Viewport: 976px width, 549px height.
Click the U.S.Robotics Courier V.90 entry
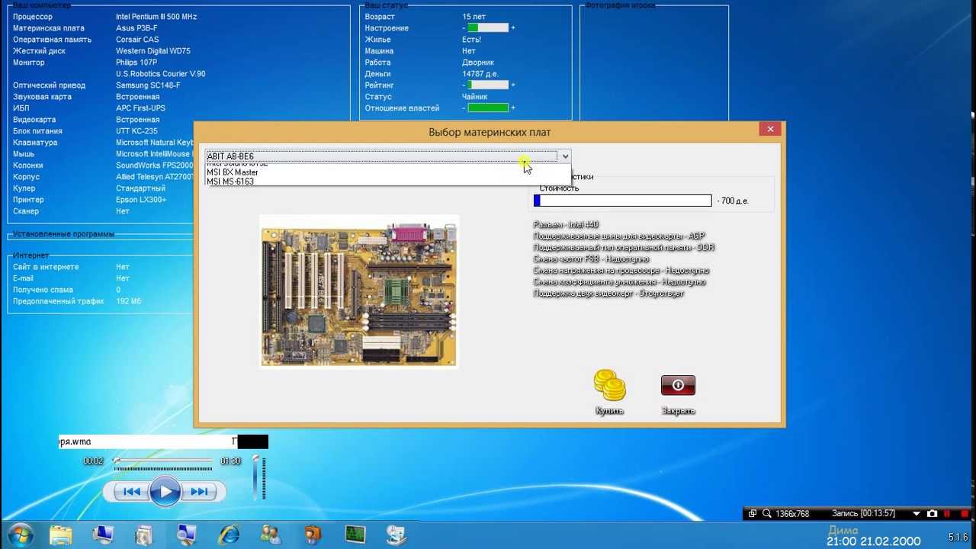click(160, 74)
